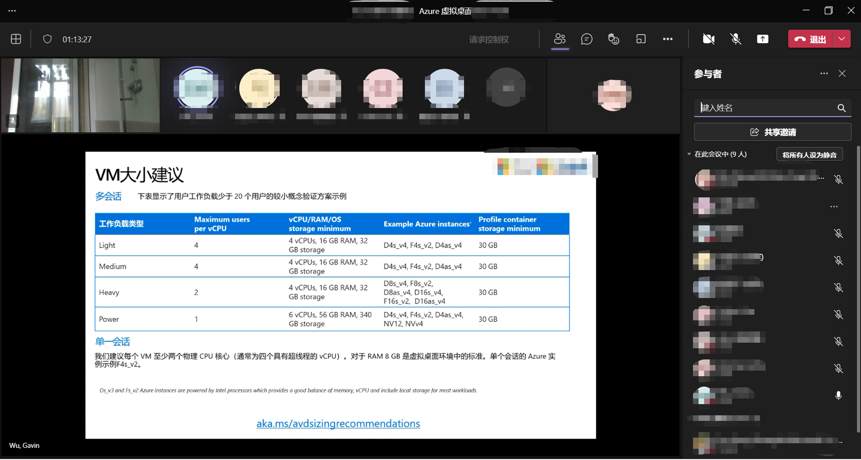Select the speaking participant's highlighted avatar
861x460 pixels.
[x=197, y=88]
